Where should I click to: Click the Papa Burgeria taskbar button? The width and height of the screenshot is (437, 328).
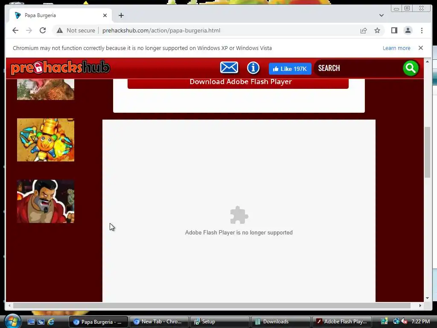99,322
